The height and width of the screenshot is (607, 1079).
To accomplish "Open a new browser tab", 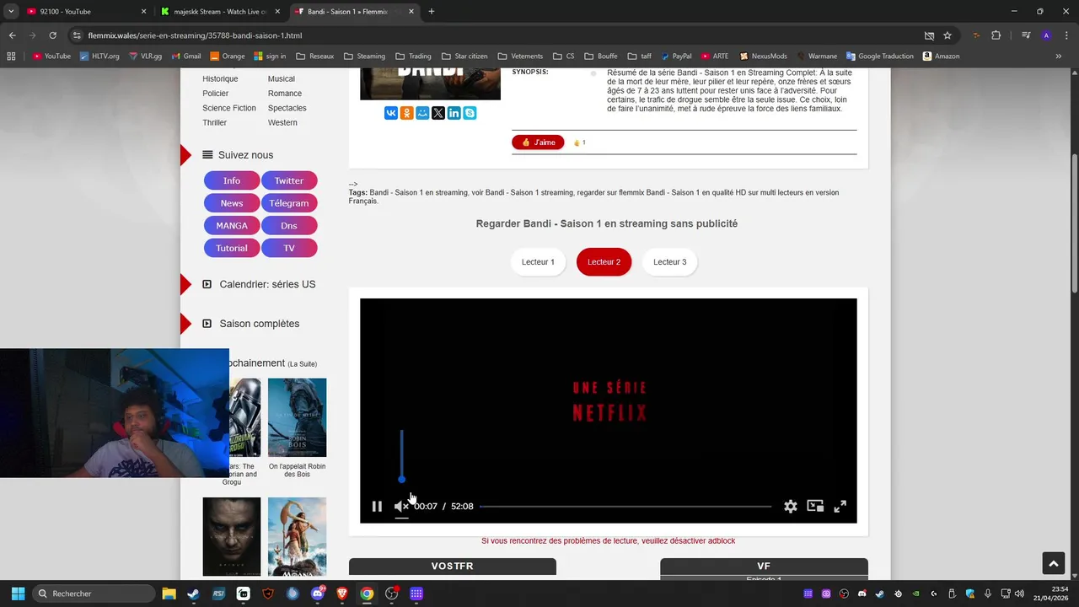I will (432, 12).
